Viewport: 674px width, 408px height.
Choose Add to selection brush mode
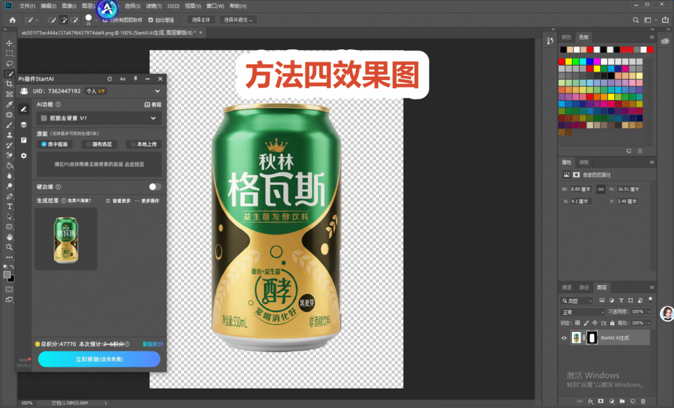tap(63, 20)
